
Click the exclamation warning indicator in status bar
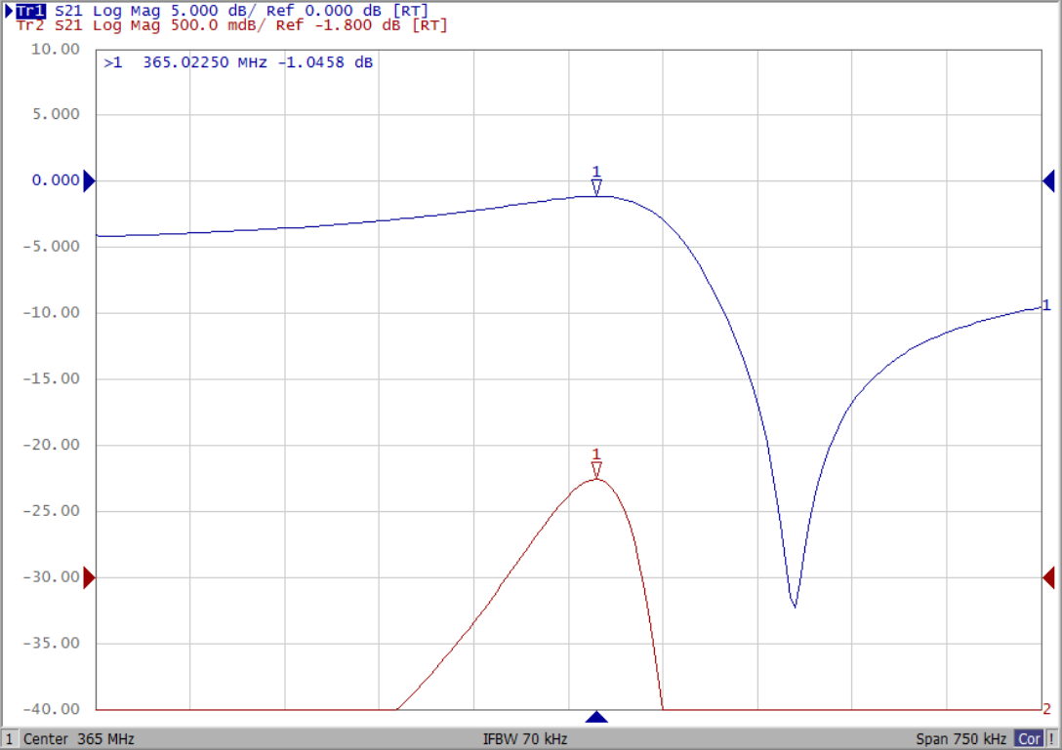pyautogui.click(x=1051, y=738)
